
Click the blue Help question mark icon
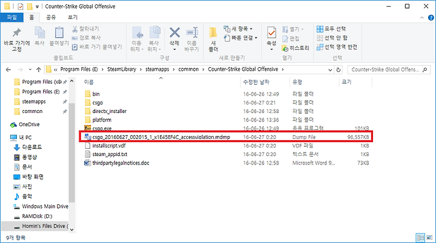[x=431, y=18]
